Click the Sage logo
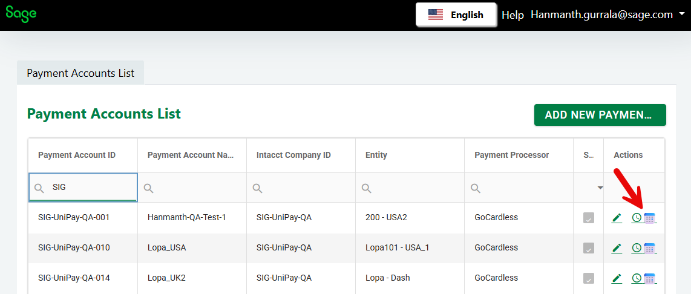The image size is (691, 294). pos(21,13)
